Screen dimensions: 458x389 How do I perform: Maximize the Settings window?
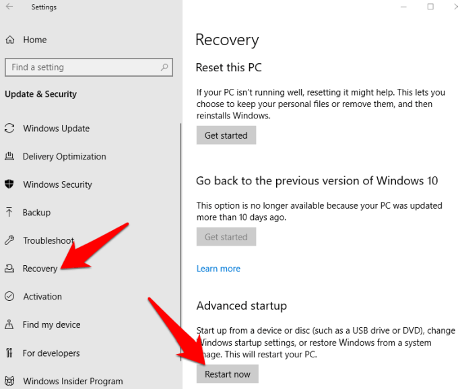click(430, 7)
